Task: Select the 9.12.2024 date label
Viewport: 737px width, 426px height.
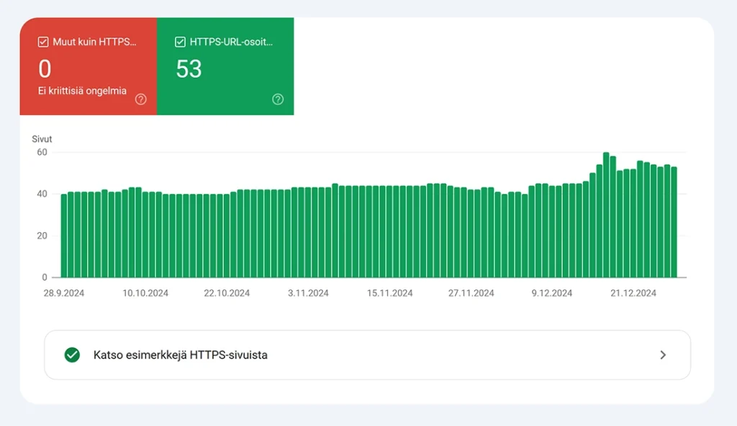Action: click(x=552, y=293)
